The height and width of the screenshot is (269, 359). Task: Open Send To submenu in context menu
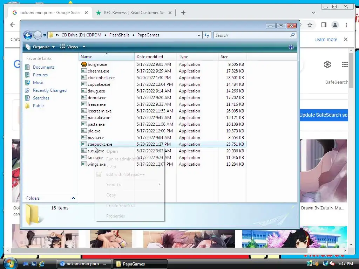114,184
